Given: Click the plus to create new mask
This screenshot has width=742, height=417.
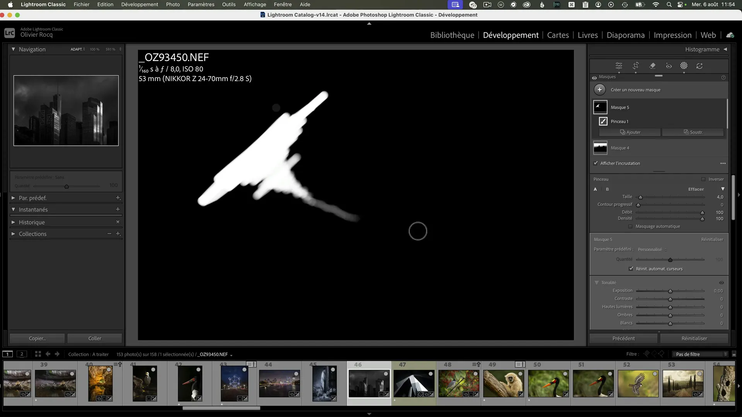Looking at the screenshot, I should pyautogui.click(x=599, y=90).
